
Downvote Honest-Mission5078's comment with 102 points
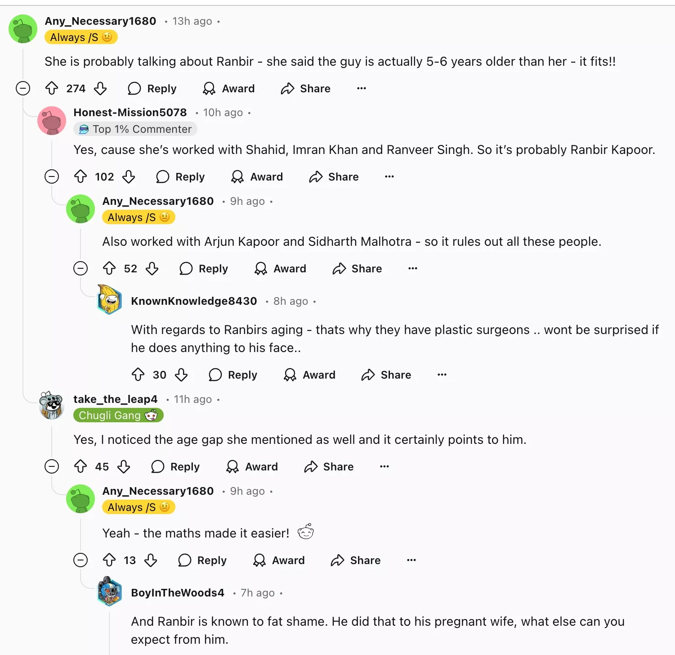click(129, 176)
